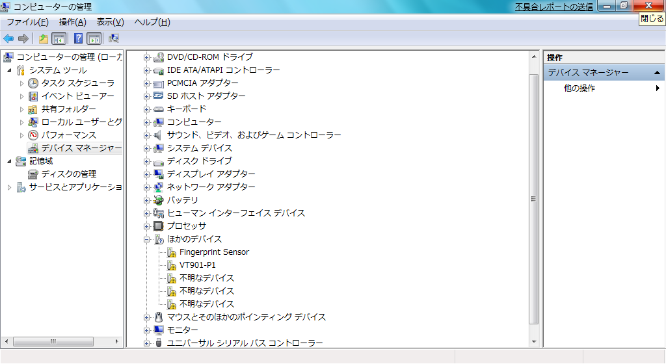Click the Forward arrow toolbar icon
Image resolution: width=666 pixels, height=364 pixels.
click(23, 38)
